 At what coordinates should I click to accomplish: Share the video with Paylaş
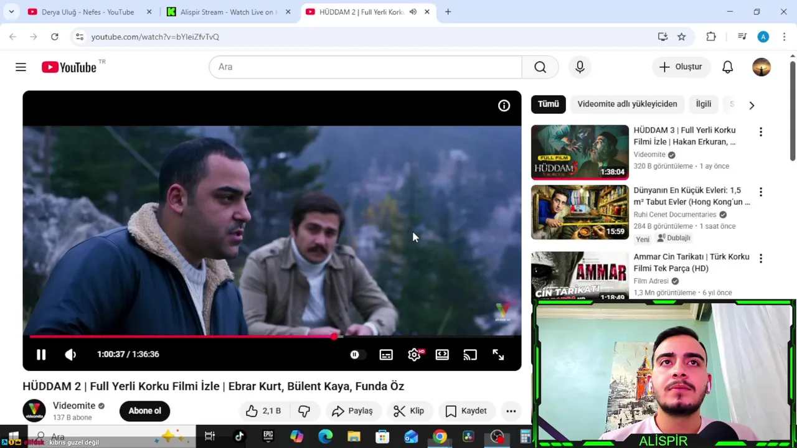pos(352,411)
